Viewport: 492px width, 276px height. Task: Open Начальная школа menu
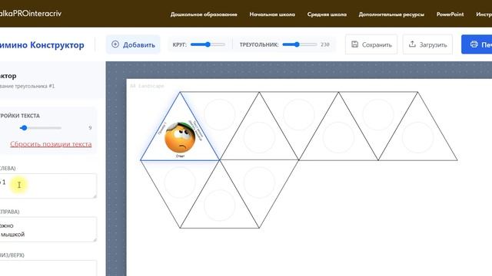[x=272, y=15]
